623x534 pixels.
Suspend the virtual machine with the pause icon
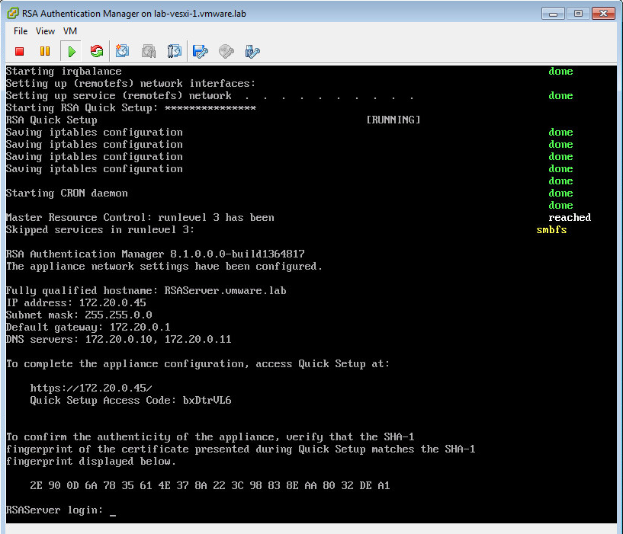[x=45, y=51]
